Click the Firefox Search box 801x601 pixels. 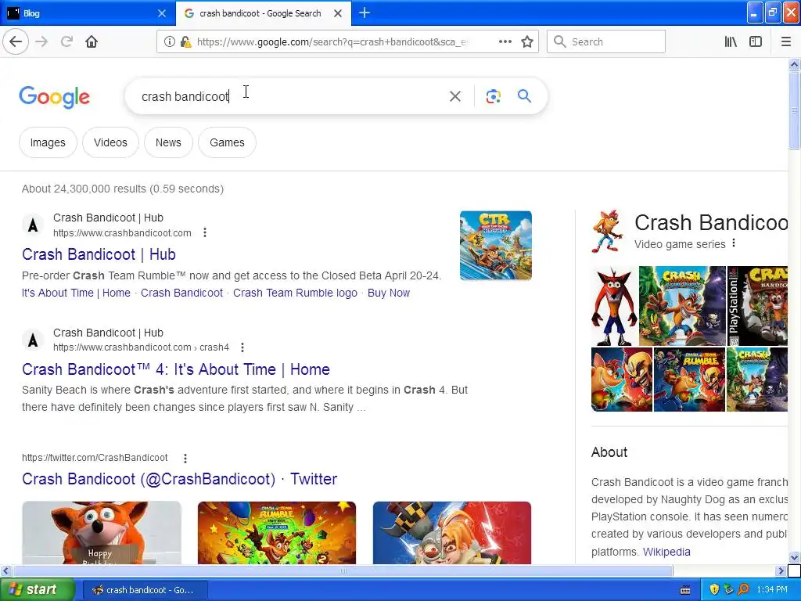click(606, 41)
